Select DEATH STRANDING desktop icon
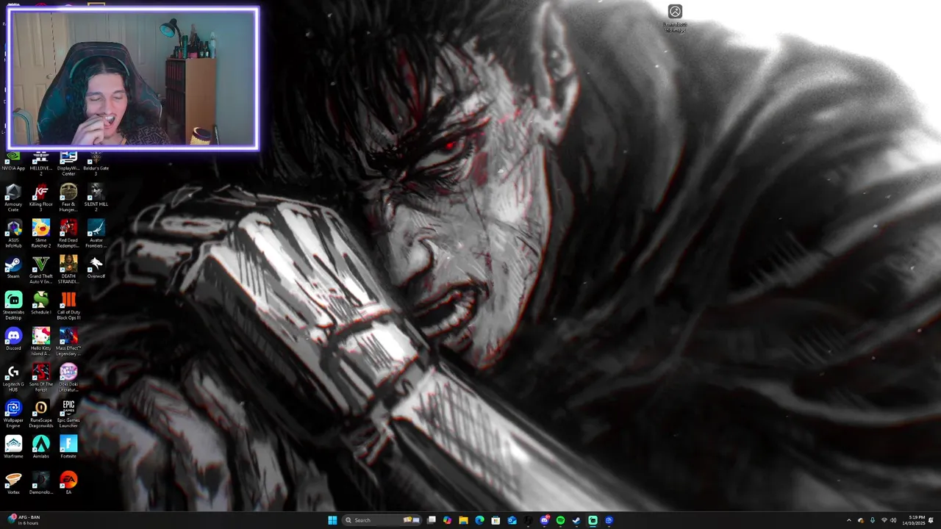The image size is (941, 529). point(68,270)
